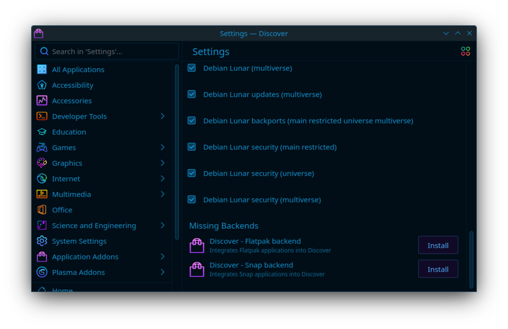The width and height of the screenshot is (508, 329).
Task: Expand Science and Engineering subcategories
Action: click(x=162, y=225)
